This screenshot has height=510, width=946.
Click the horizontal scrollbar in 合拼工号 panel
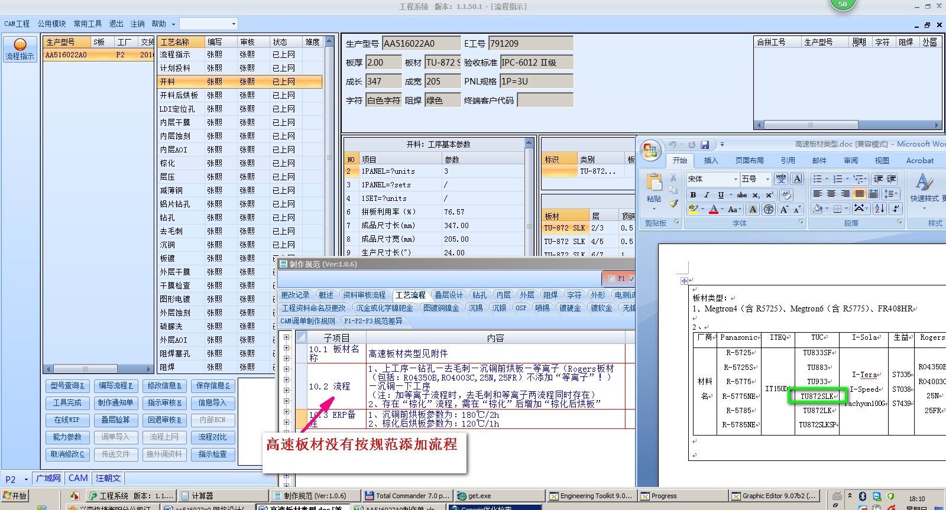coord(848,125)
